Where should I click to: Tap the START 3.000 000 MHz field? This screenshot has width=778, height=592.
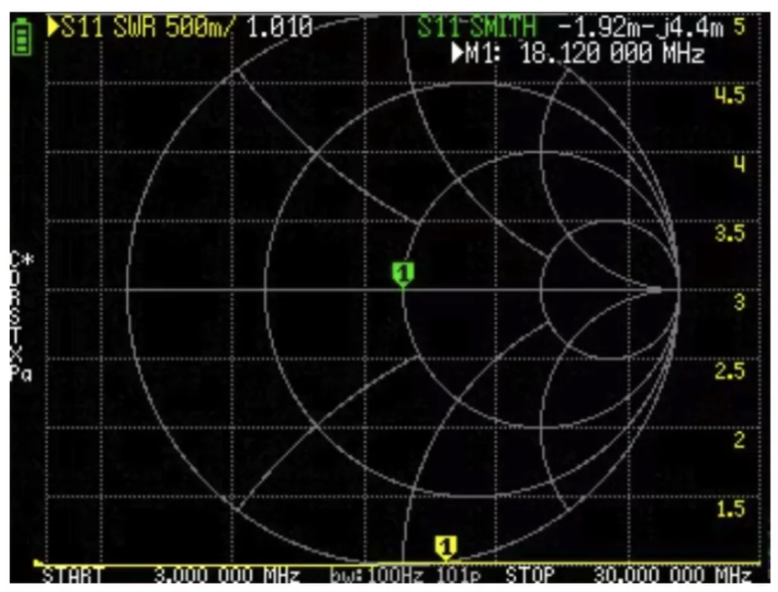[171, 575]
